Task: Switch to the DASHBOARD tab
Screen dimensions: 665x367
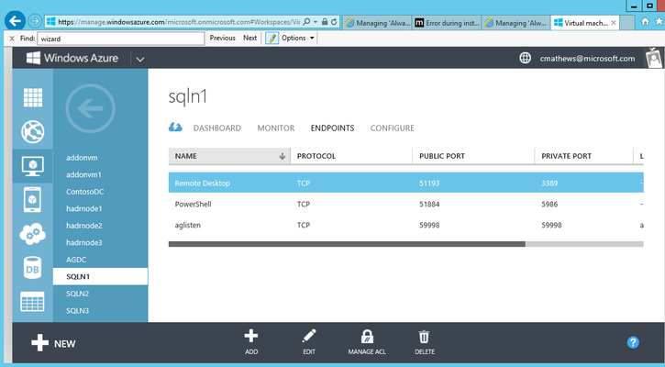Action: click(217, 128)
